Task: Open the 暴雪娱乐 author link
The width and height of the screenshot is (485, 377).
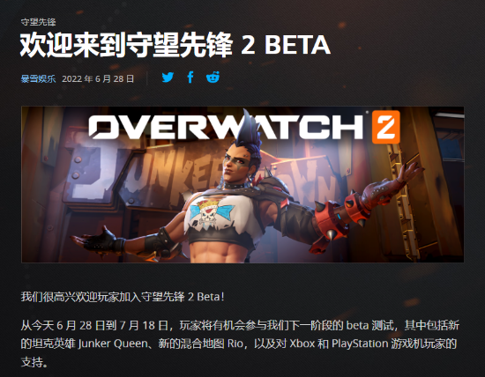Action: [x=38, y=78]
